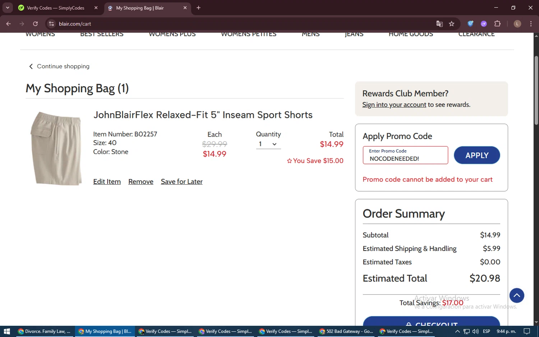Open a new browser tab
The image size is (539, 337).
click(x=198, y=8)
